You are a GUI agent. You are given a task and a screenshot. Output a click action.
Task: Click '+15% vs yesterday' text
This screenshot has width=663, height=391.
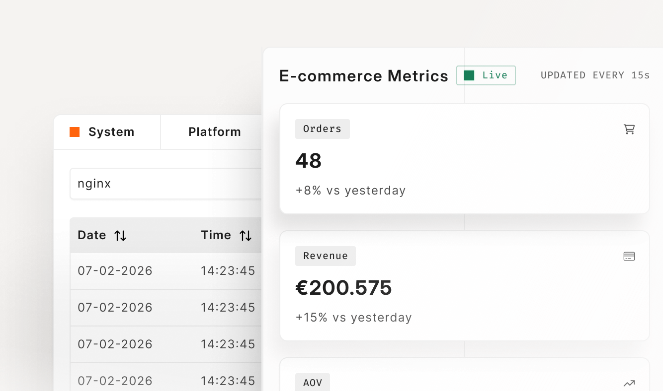[x=353, y=318]
